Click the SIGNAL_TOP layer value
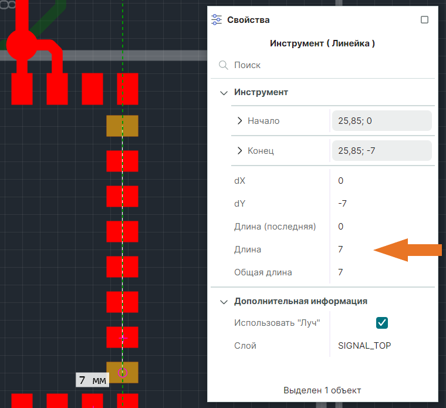This screenshot has width=446, height=408. pos(364,346)
